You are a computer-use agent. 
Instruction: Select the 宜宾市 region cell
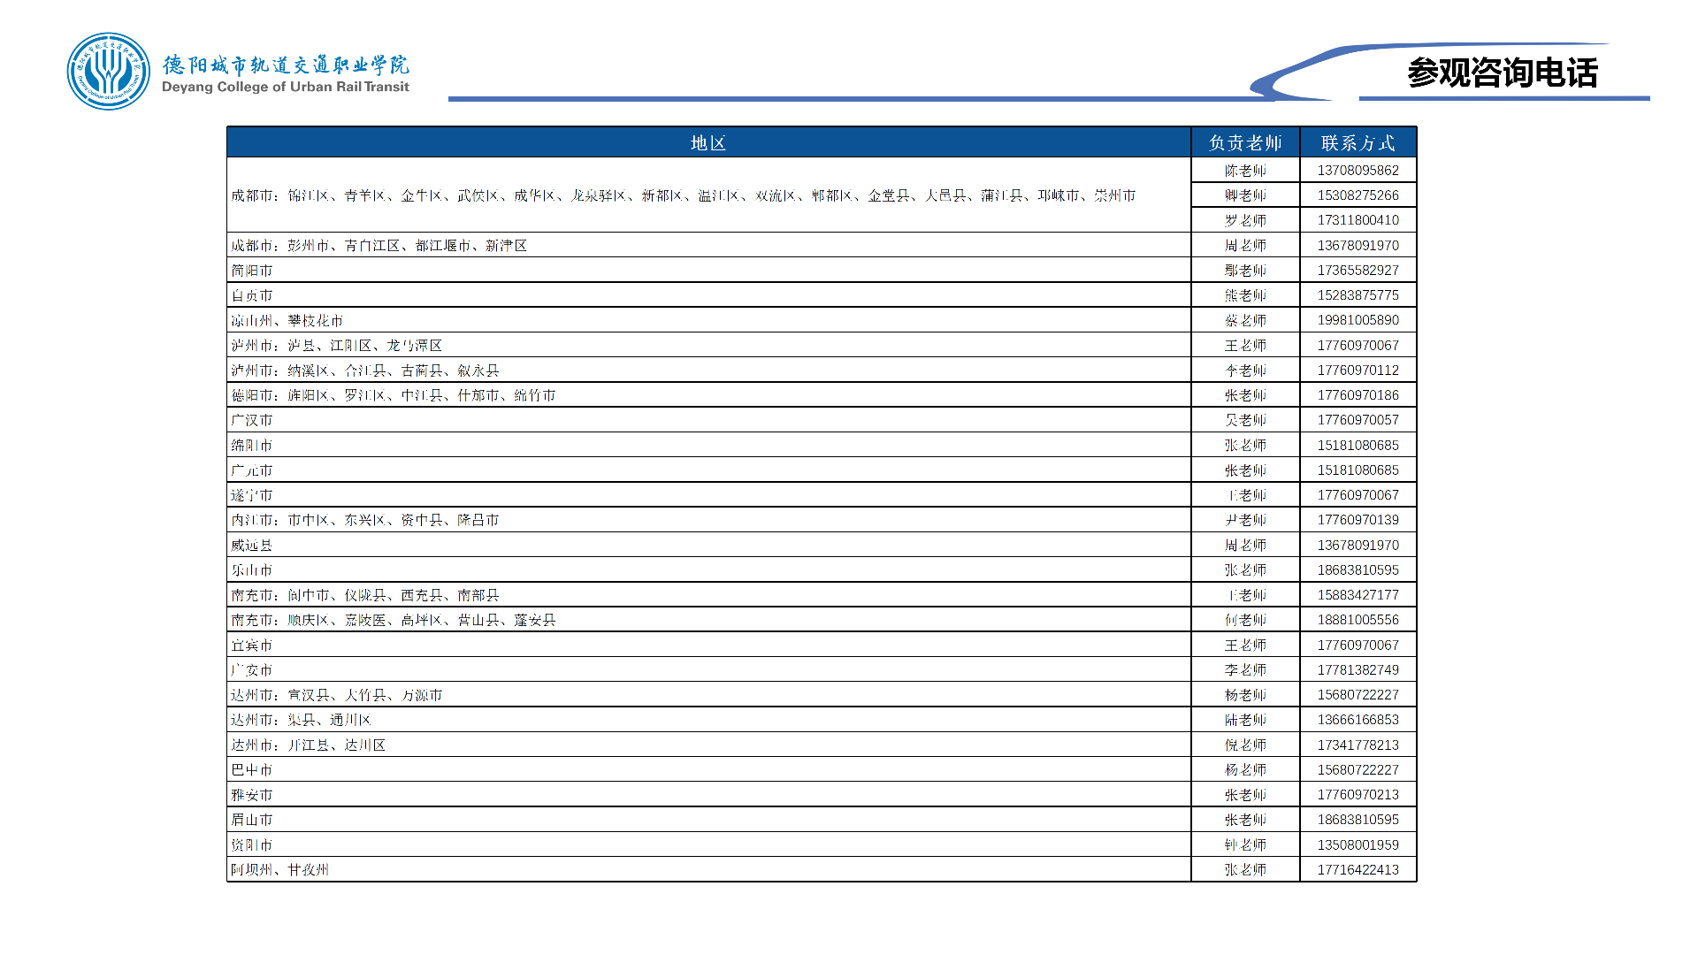[x=252, y=646]
